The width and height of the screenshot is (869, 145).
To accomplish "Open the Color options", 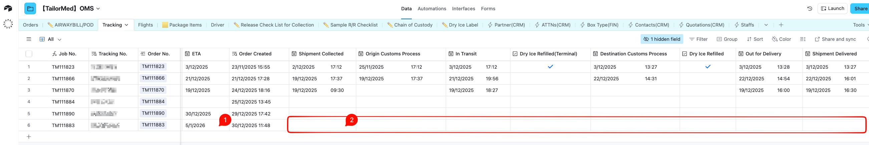I will [x=781, y=39].
